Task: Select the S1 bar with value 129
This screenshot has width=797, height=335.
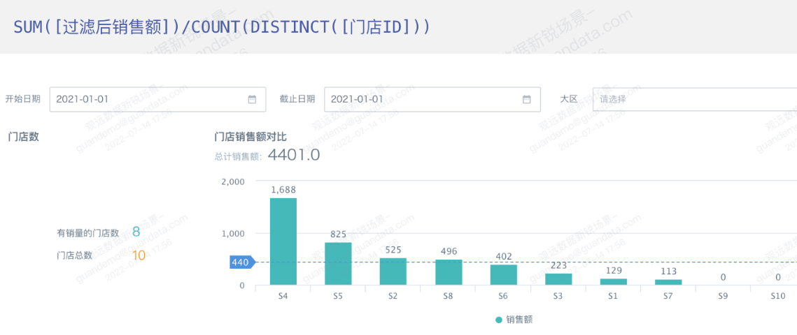Action: pos(614,282)
